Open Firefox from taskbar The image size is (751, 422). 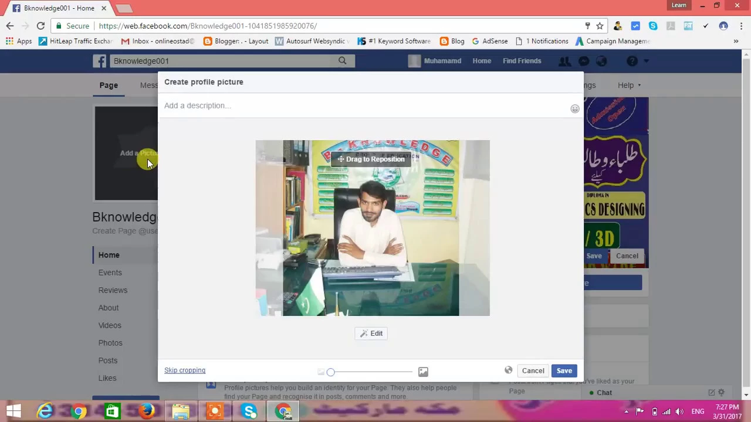tap(147, 411)
